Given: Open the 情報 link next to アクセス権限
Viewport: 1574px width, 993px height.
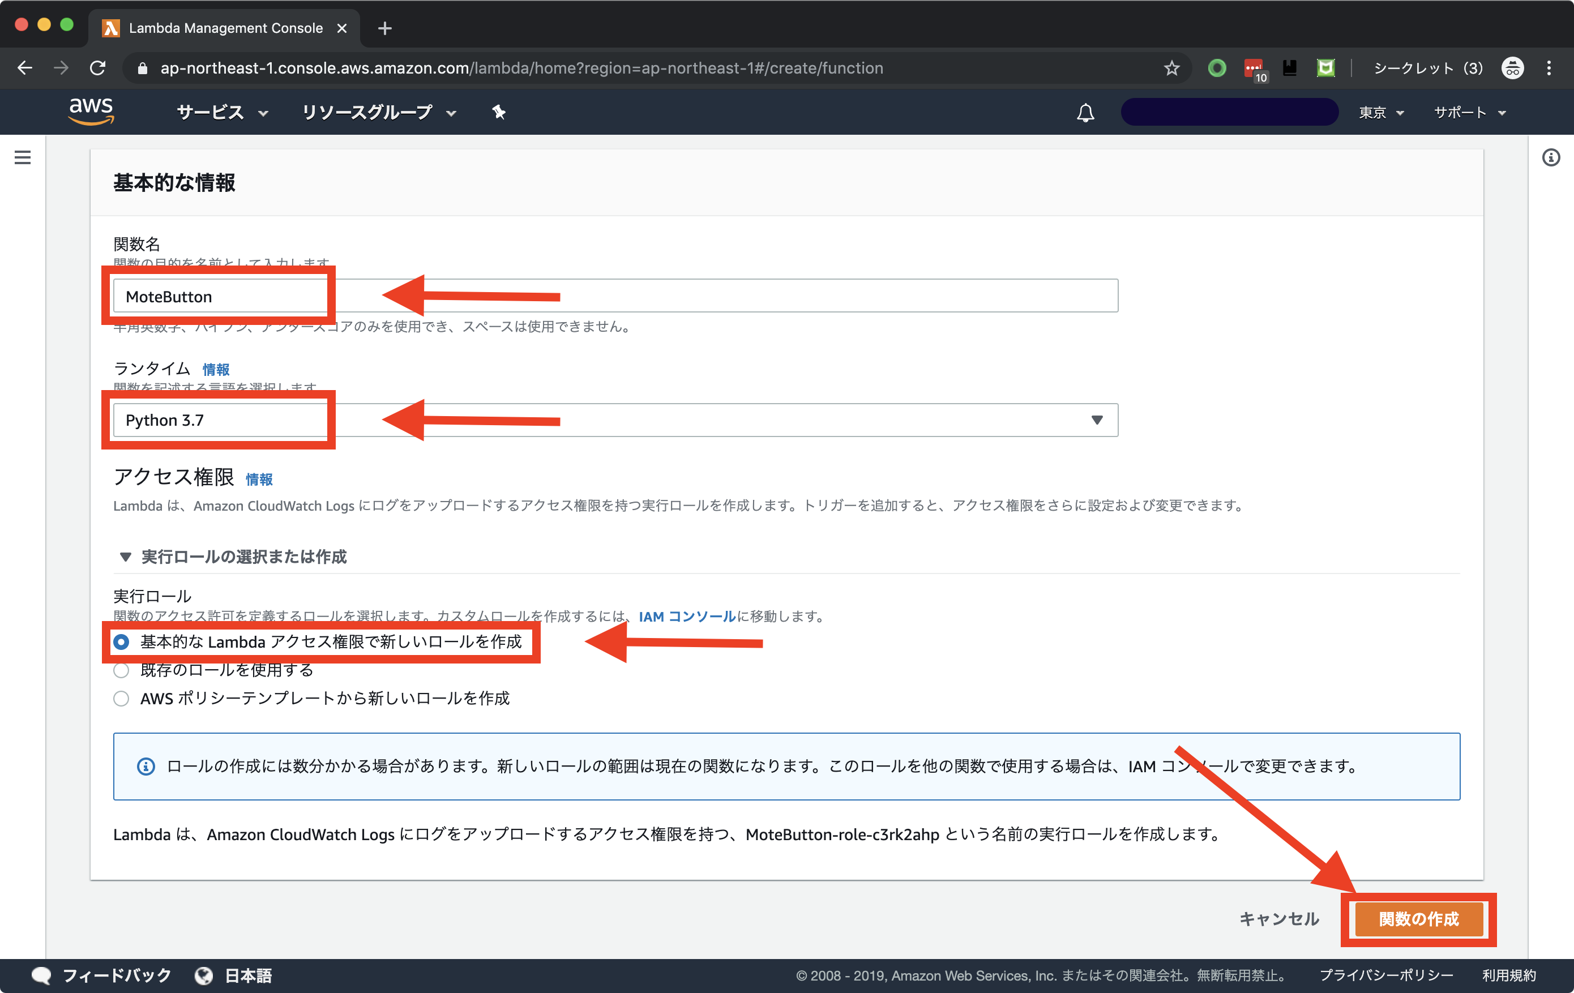Looking at the screenshot, I should tap(259, 479).
